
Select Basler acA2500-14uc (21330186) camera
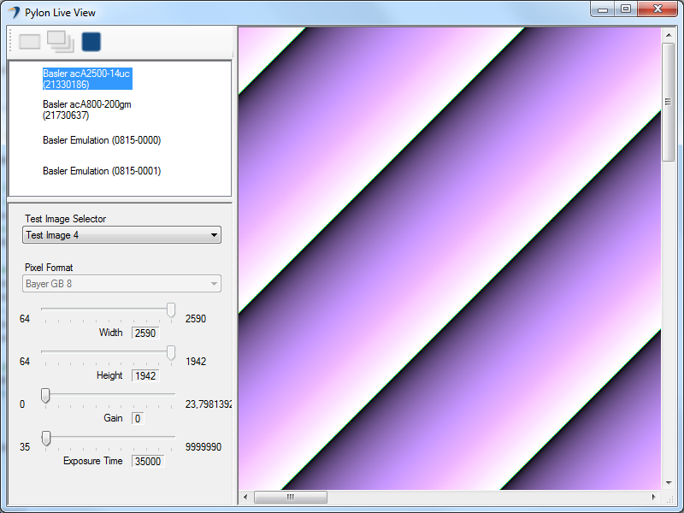pyautogui.click(x=87, y=79)
